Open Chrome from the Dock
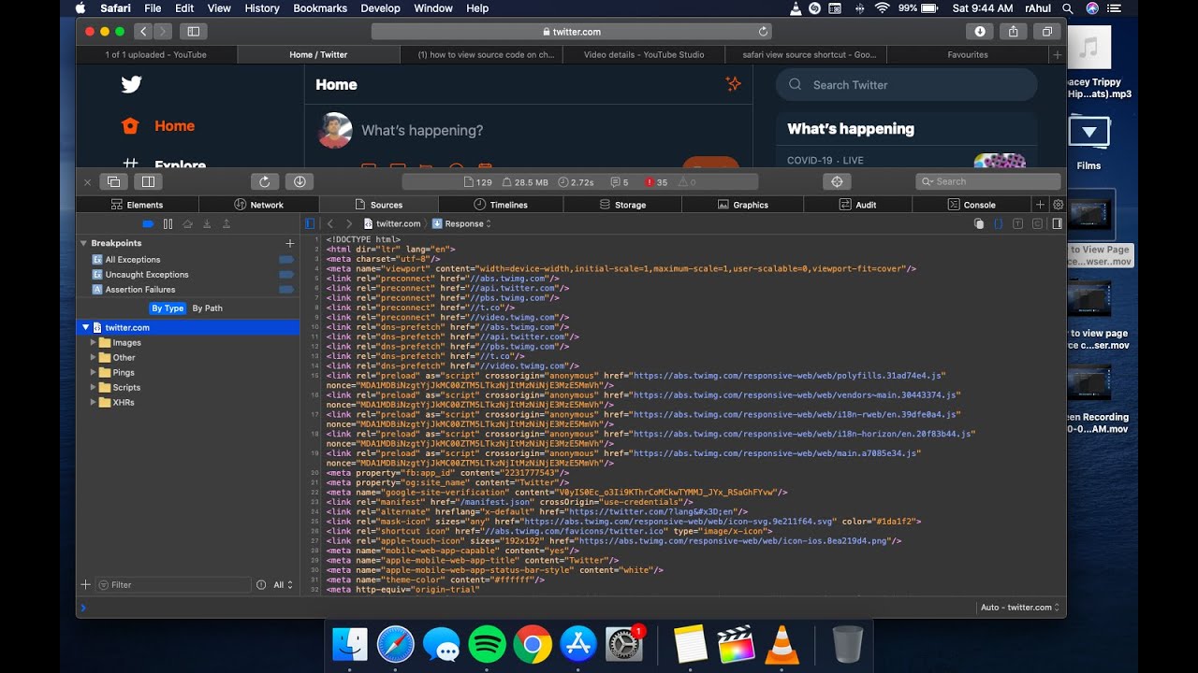 [x=533, y=645]
